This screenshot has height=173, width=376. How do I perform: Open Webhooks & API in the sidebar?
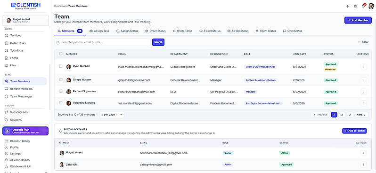[21, 166]
